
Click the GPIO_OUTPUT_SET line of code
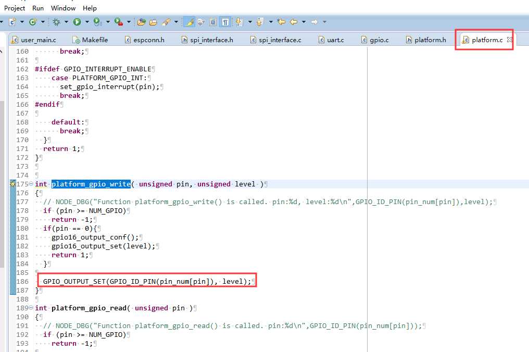point(147,282)
